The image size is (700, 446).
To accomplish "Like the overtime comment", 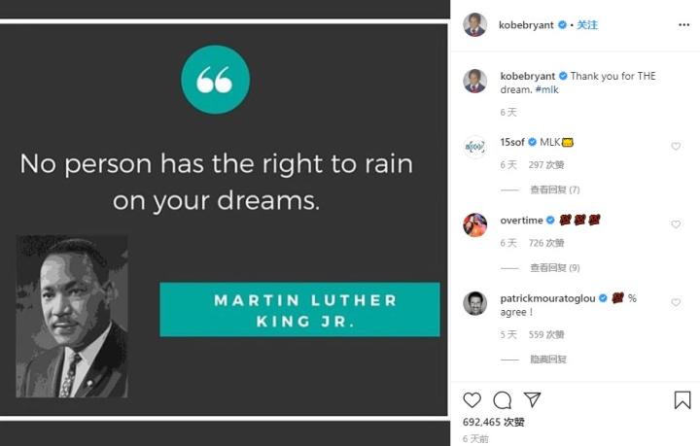I will point(676,224).
